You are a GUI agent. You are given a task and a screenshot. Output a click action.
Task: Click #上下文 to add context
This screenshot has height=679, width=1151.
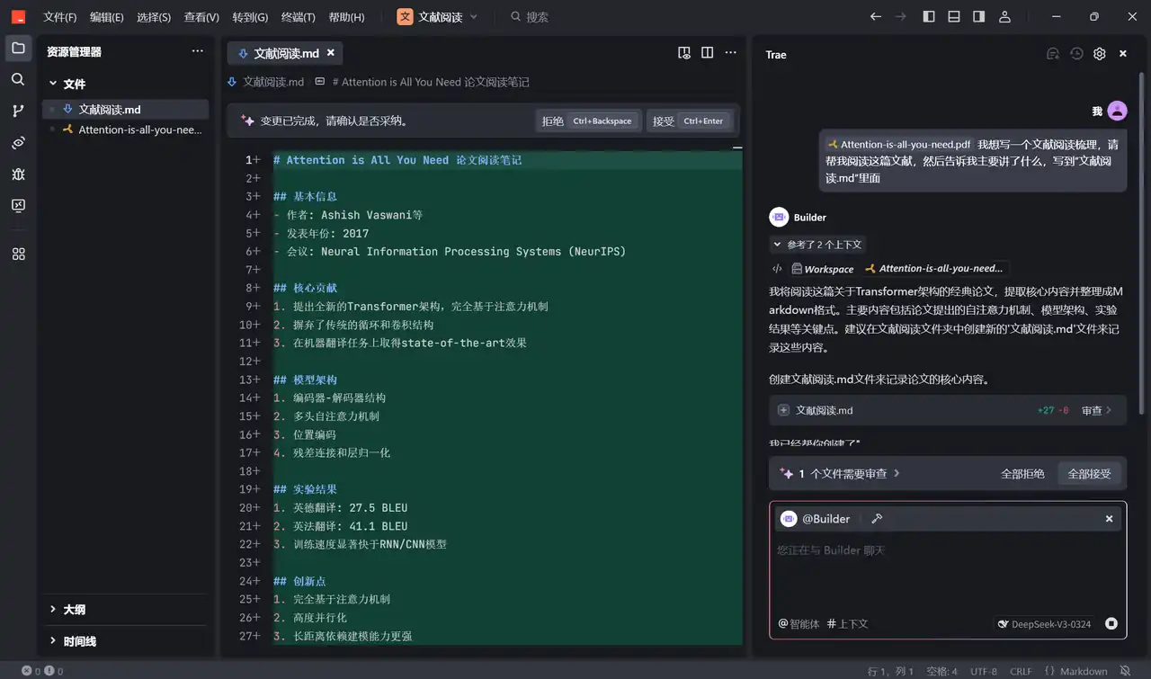[847, 623]
